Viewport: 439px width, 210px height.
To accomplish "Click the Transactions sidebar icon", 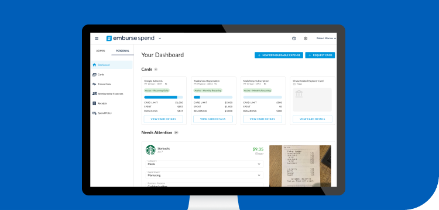I will click(94, 84).
